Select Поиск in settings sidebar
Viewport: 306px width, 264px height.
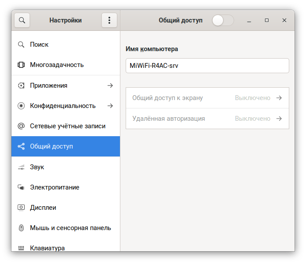(39, 45)
